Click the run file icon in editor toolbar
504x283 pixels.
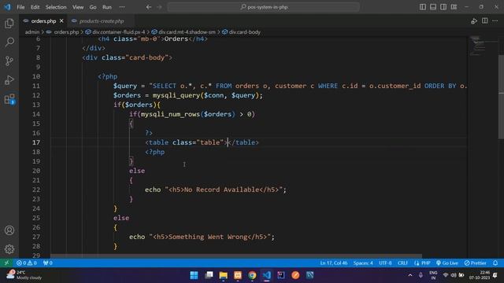tap(474, 21)
